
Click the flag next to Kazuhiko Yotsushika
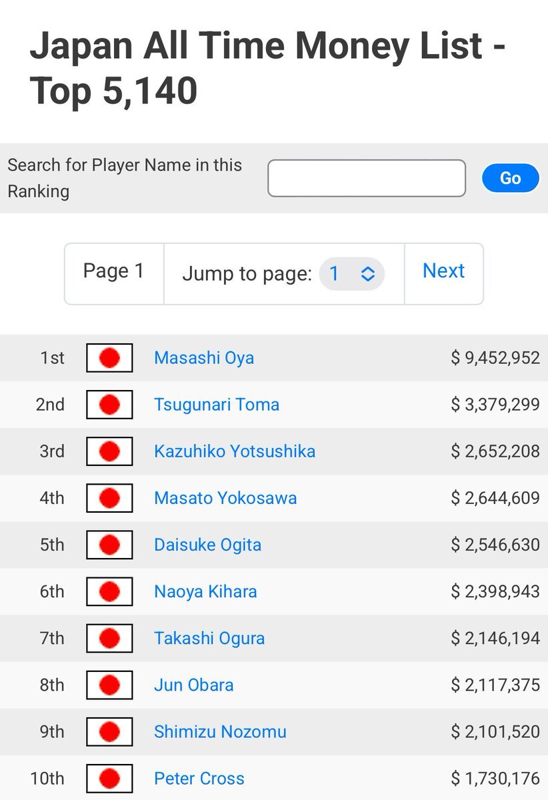[109, 451]
